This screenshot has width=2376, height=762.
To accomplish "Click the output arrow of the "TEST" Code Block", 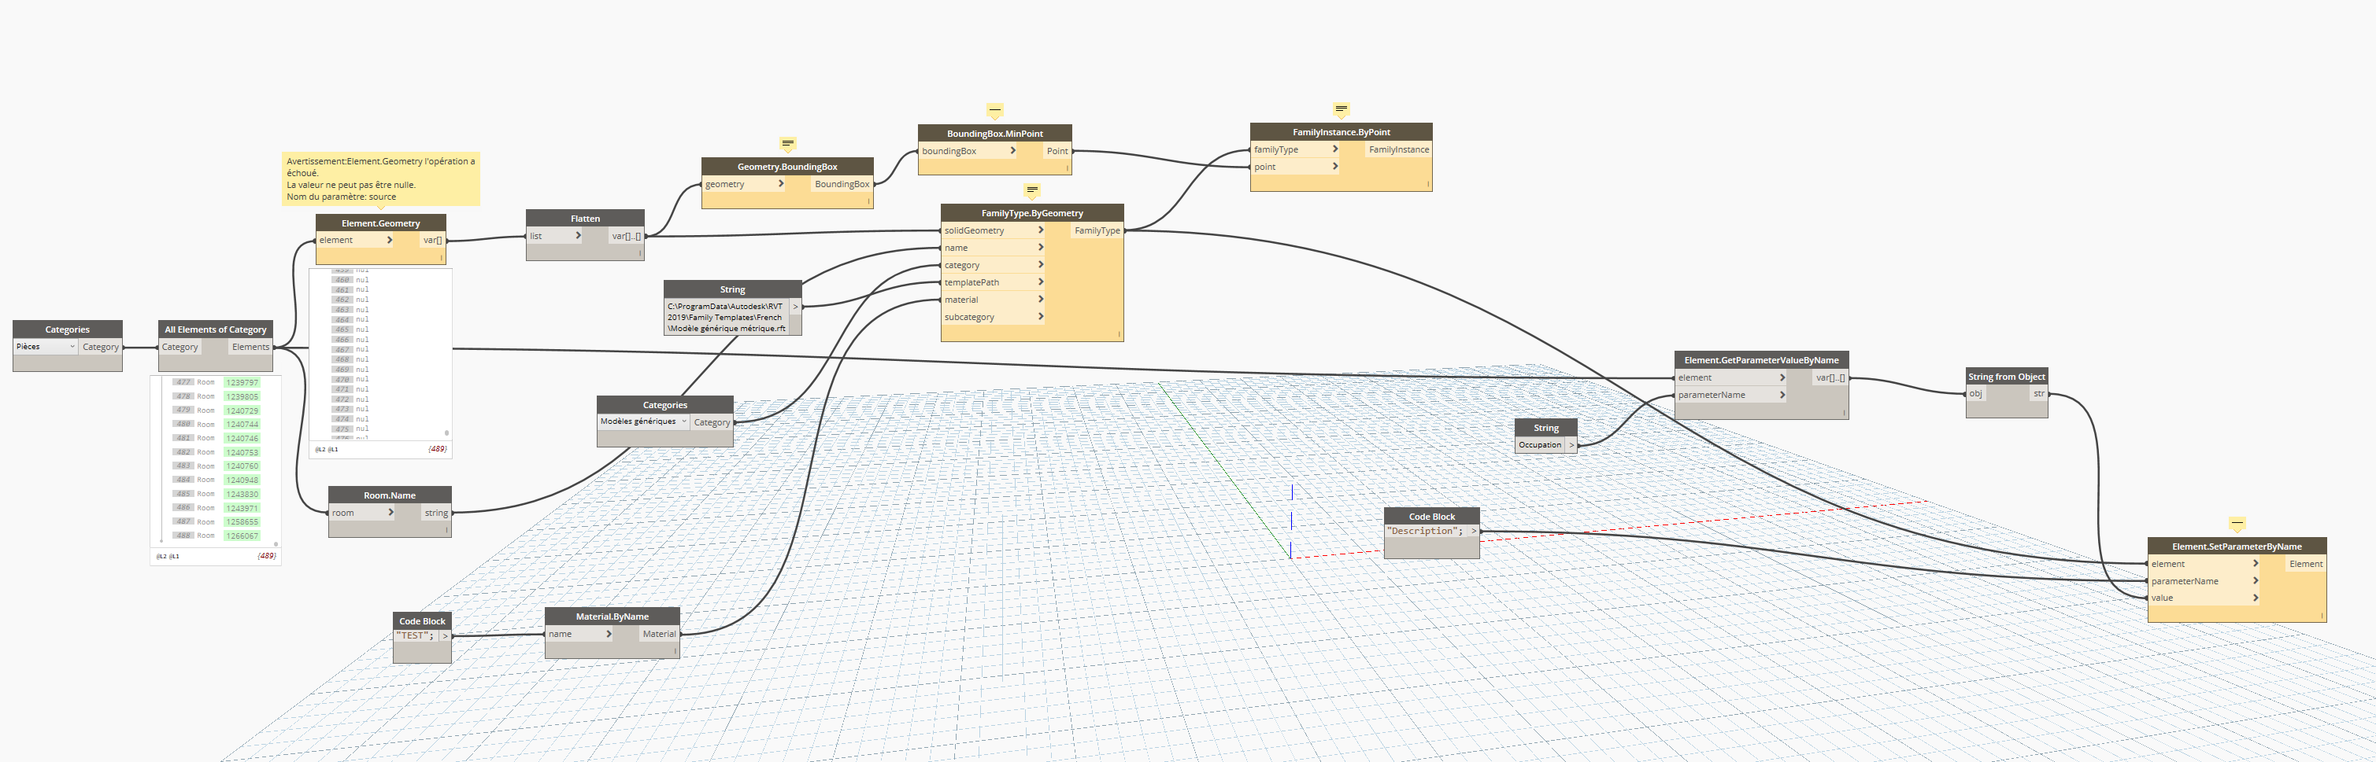I will pyautogui.click(x=446, y=635).
